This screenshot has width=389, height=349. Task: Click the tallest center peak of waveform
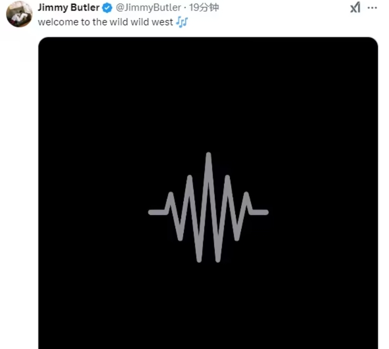coord(208,158)
